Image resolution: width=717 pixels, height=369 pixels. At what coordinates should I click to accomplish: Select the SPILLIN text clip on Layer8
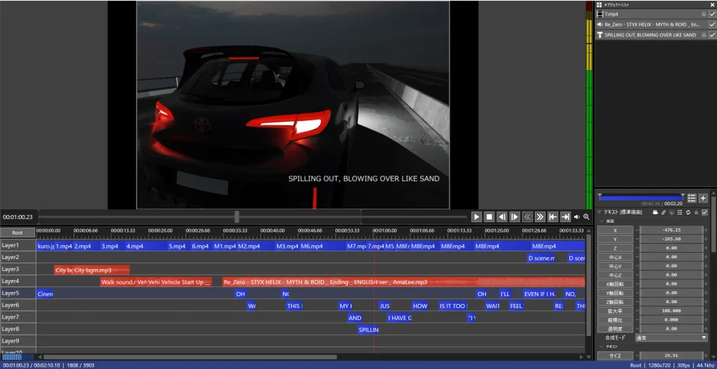tap(368, 330)
